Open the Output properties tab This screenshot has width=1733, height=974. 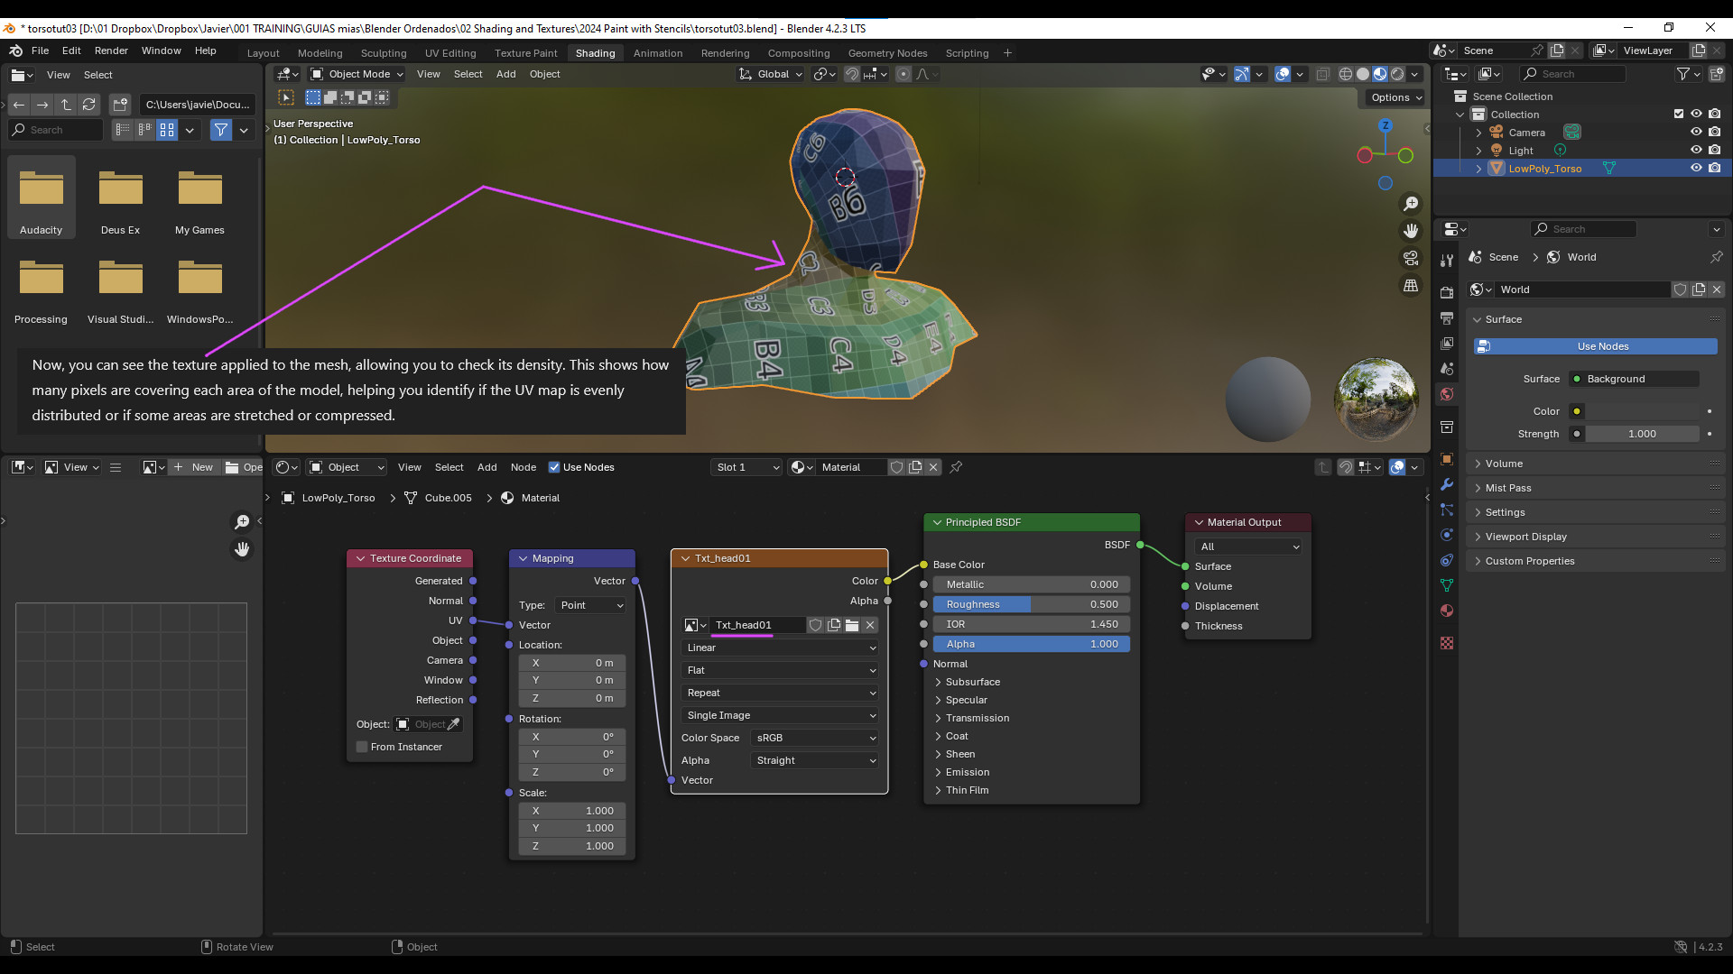[x=1447, y=318]
